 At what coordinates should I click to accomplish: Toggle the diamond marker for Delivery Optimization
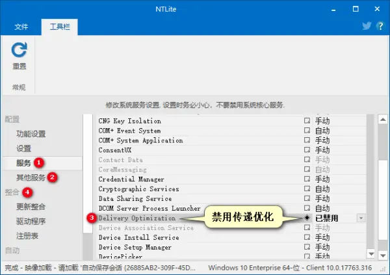click(307, 218)
